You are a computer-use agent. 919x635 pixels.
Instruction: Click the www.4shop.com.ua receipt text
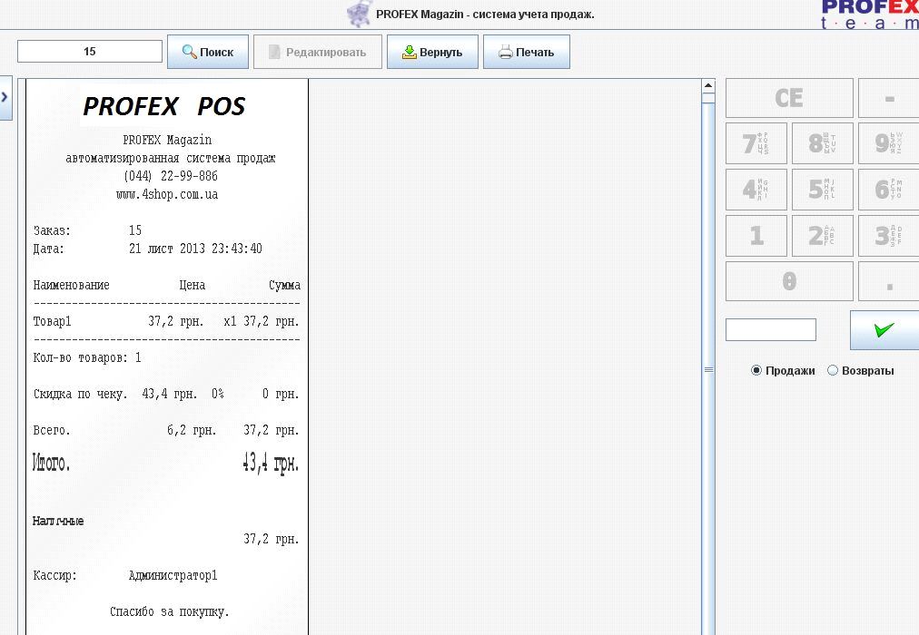click(167, 194)
